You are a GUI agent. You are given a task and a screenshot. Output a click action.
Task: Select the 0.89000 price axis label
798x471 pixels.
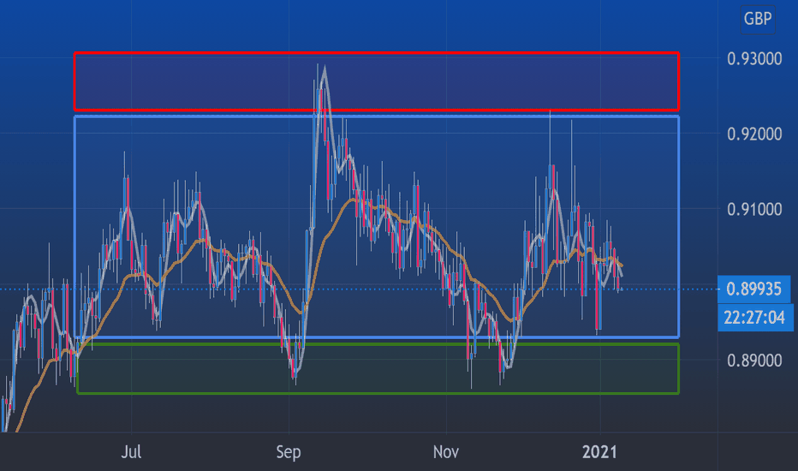(x=754, y=361)
